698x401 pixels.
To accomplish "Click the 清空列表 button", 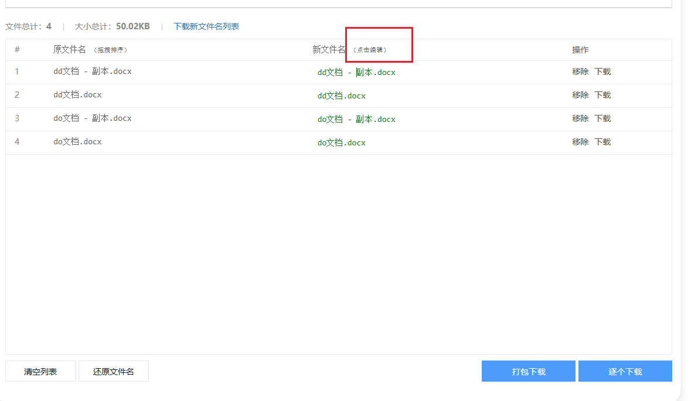I will (x=40, y=371).
